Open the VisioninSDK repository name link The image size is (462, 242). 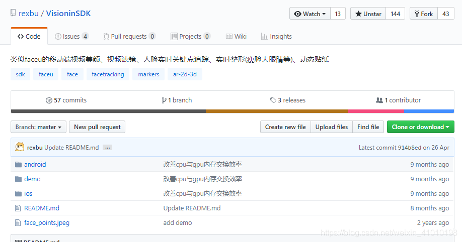[68, 14]
